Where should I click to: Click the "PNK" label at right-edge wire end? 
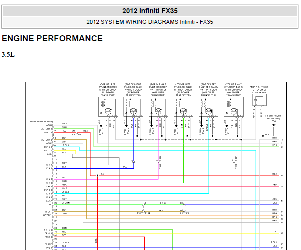[x=275, y=185]
